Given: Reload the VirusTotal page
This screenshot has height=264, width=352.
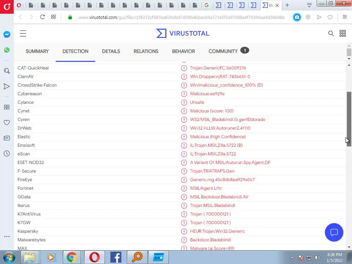Looking at the screenshot, I should click(42, 17).
